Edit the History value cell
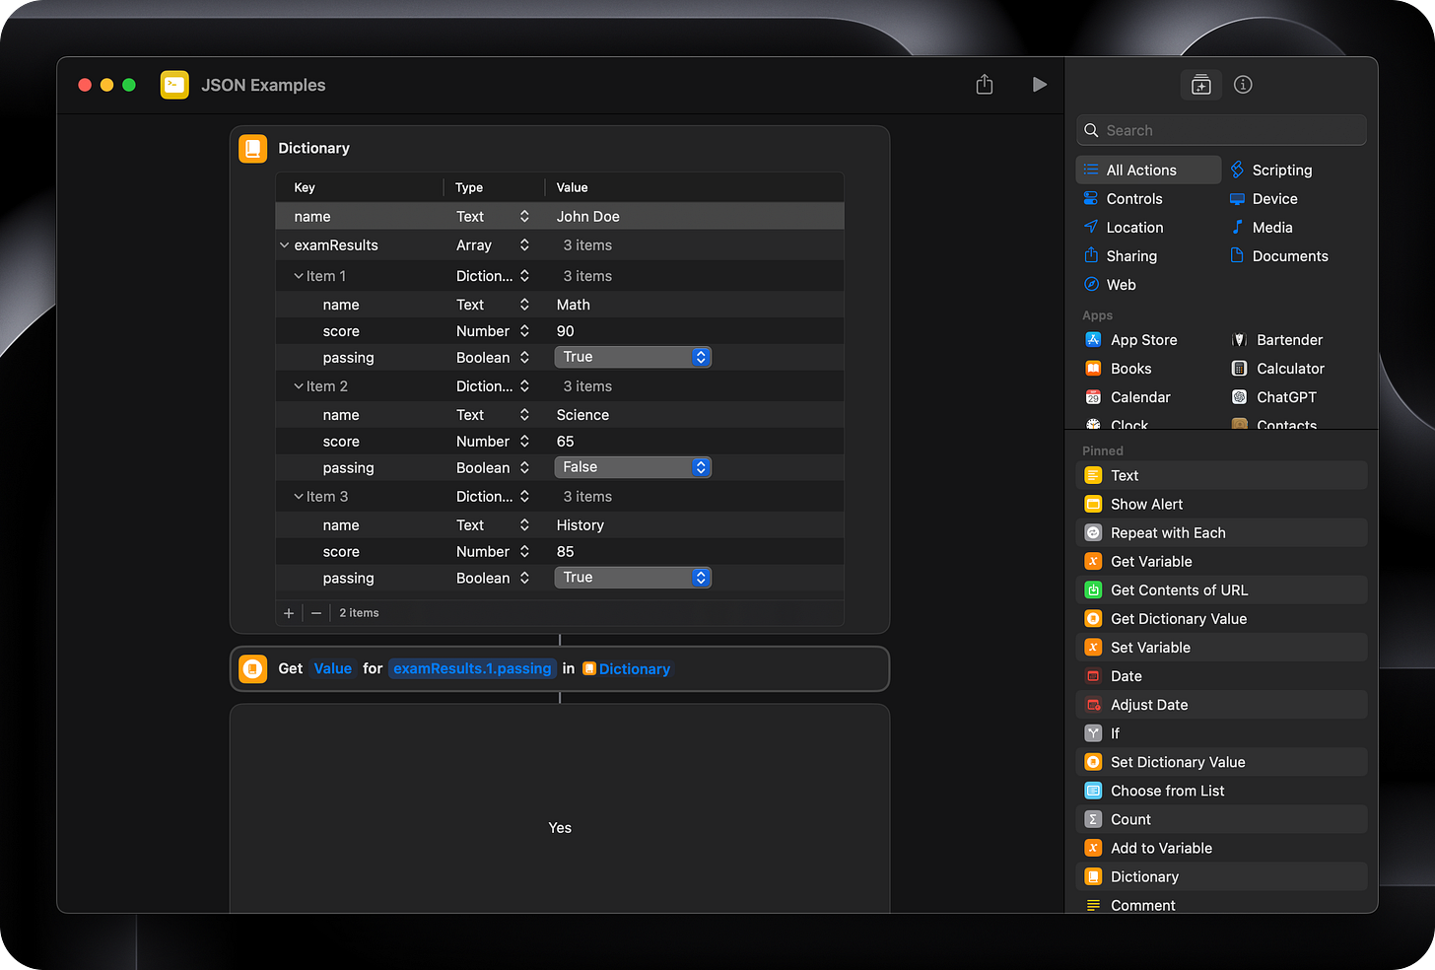Viewport: 1435px width, 970px height. pos(581,525)
